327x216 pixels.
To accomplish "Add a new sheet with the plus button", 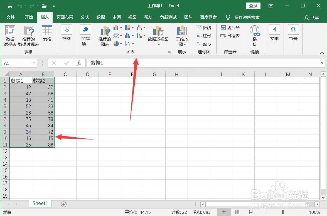I will pos(64,204).
